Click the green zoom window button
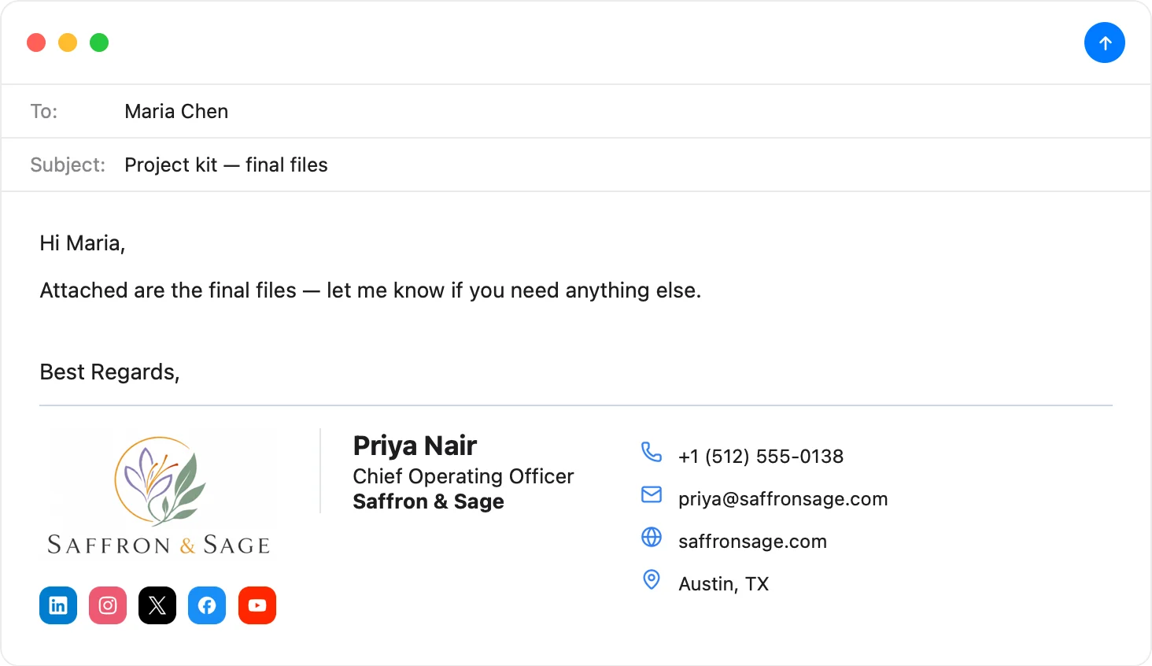Screen dimensions: 1152x666 [x=99, y=43]
